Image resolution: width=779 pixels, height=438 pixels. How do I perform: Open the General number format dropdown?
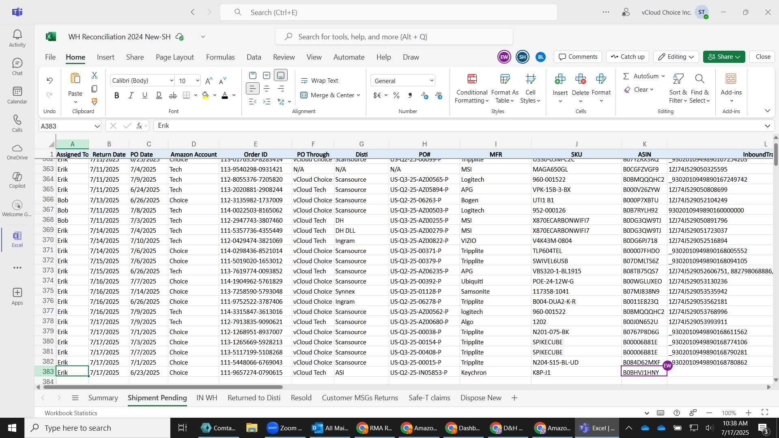coord(431,81)
